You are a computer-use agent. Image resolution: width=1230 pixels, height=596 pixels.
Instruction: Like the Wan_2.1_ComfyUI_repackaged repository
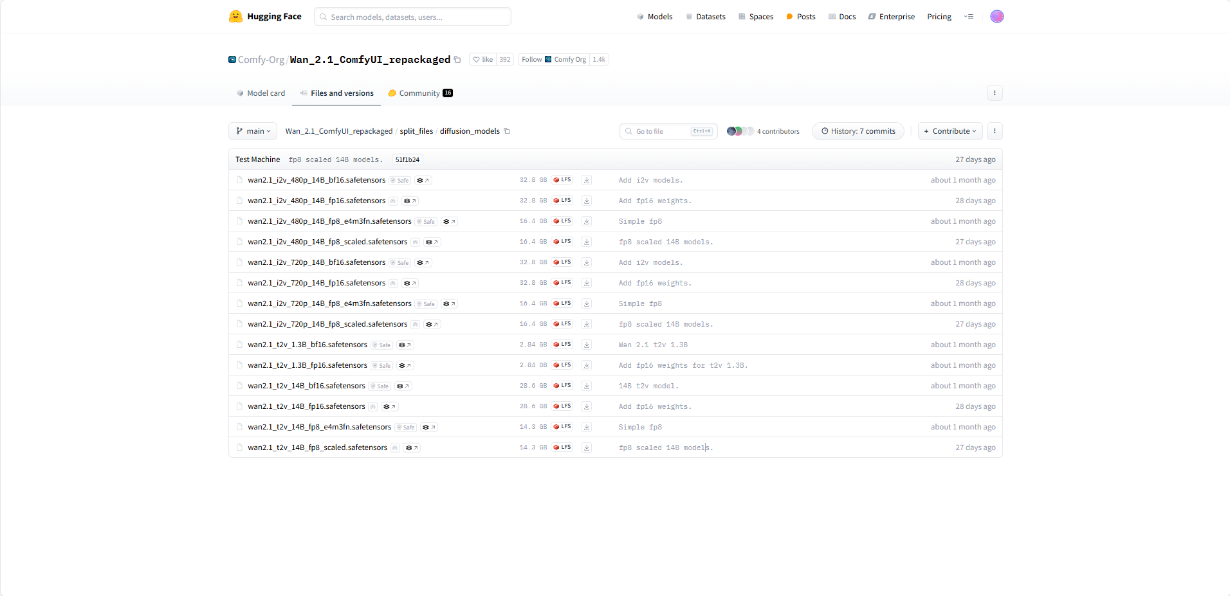pyautogui.click(x=483, y=60)
